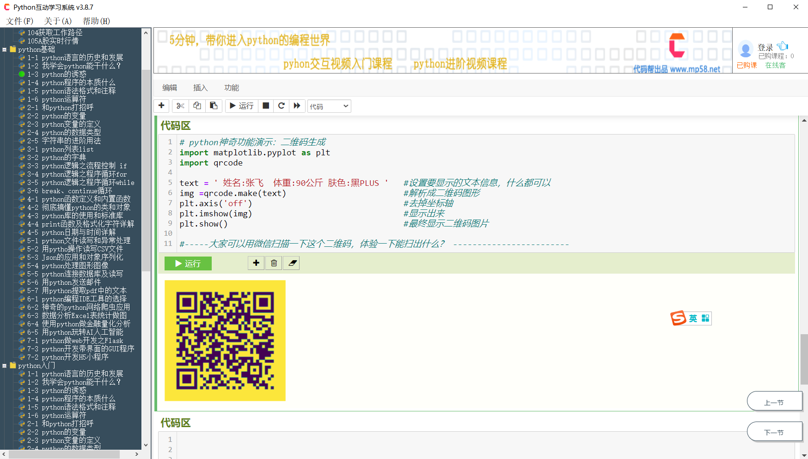Select lesson 6-2 神奇的python网络爬虫应用
This screenshot has width=808, height=459.
tap(79, 307)
